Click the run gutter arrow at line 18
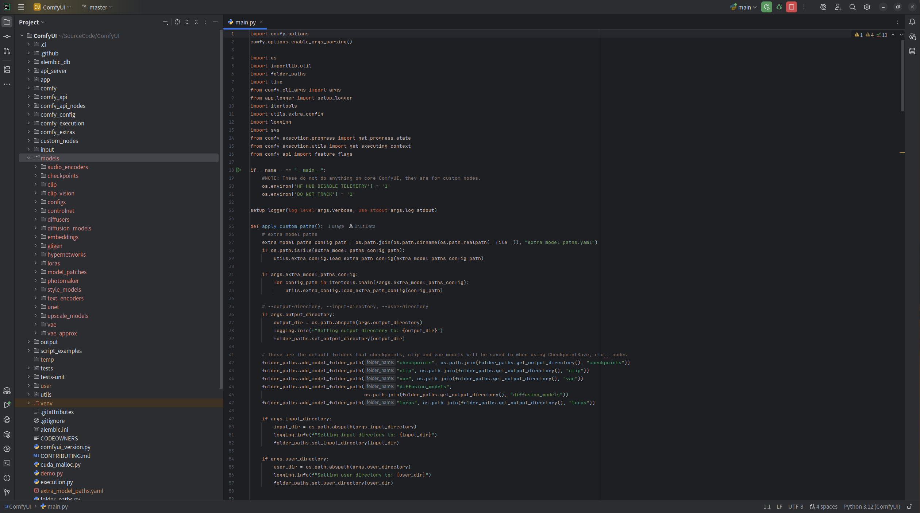This screenshot has height=513, width=920. tap(239, 170)
